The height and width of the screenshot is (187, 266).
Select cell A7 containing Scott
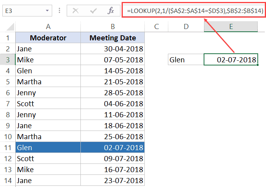pos(48,103)
